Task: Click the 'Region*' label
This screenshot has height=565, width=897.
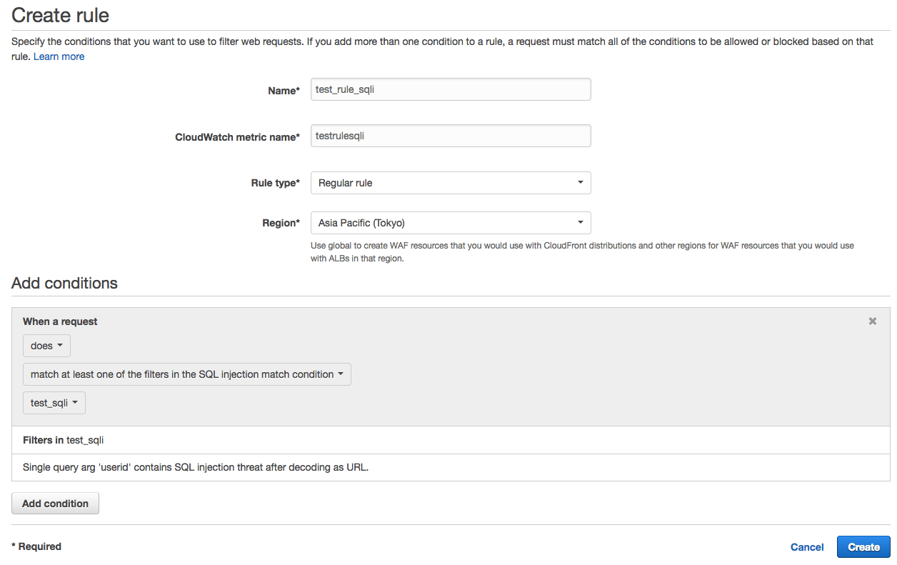Action: click(281, 223)
